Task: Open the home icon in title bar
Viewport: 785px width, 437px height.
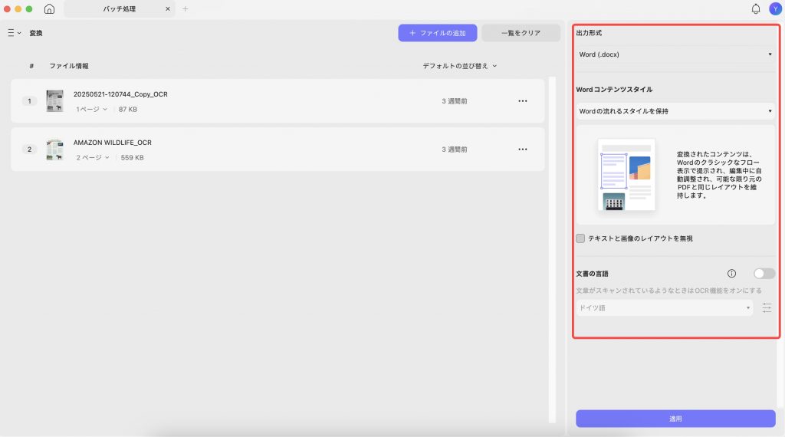Action: point(49,9)
